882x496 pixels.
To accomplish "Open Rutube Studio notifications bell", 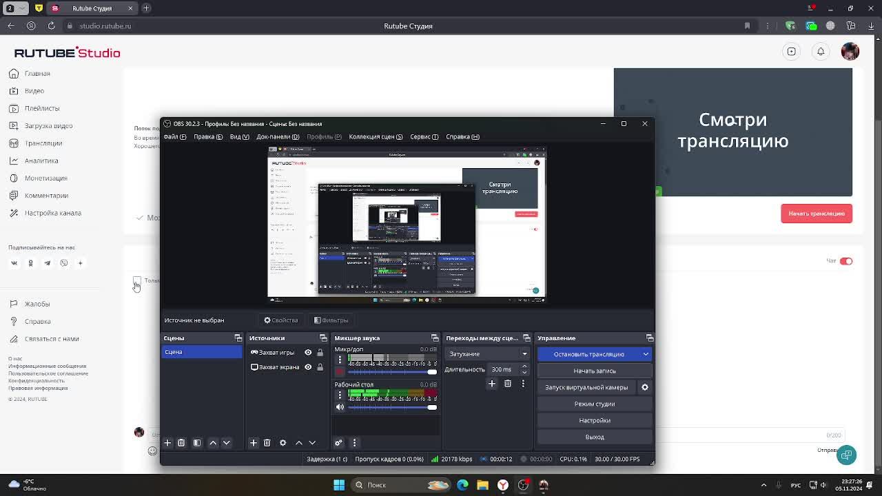I will click(x=821, y=52).
